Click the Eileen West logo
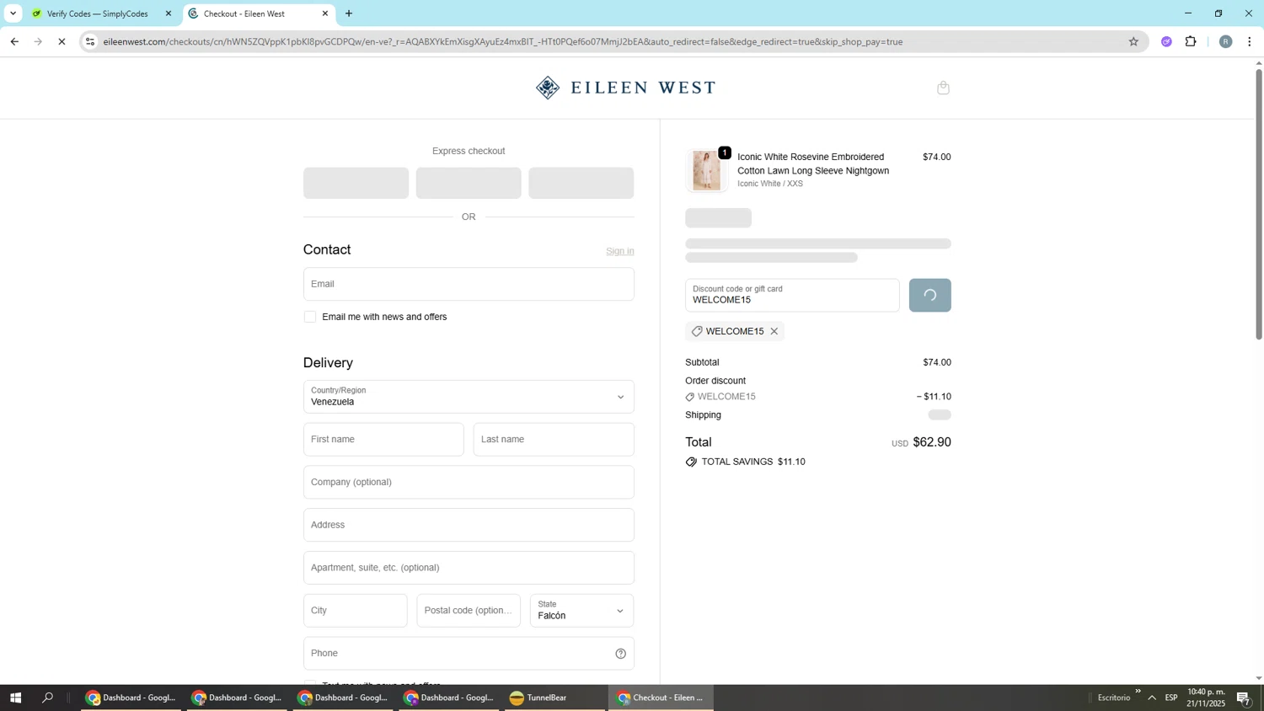This screenshot has height=711, width=1264. [x=625, y=88]
